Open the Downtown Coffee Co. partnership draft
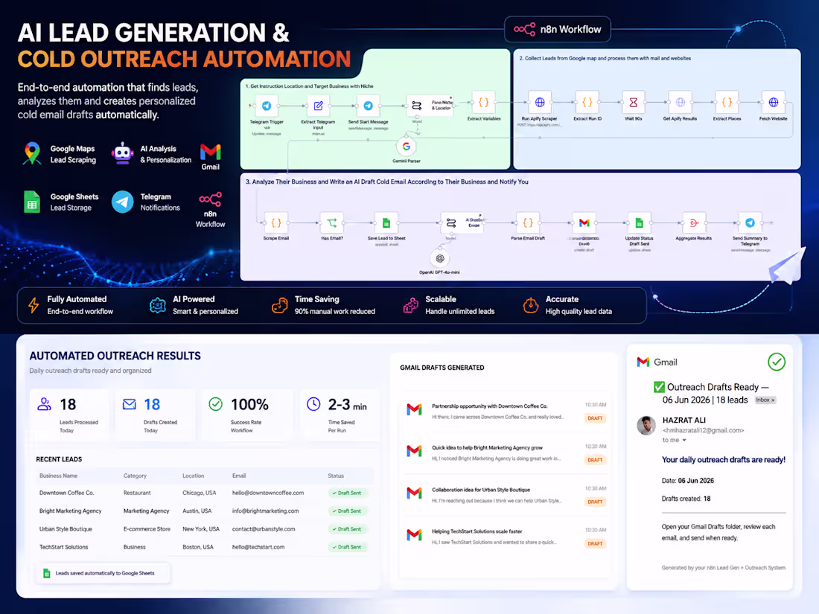819x614 pixels. (x=505, y=412)
